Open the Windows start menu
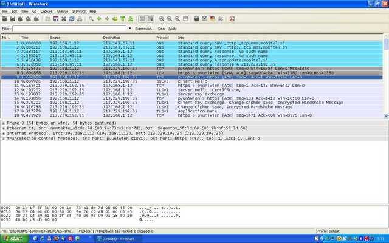Image resolution: width=389 pixels, height=243 pixels. pyautogui.click(x=14, y=239)
